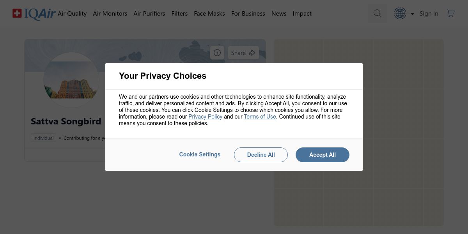Open the News menu item

279,13
